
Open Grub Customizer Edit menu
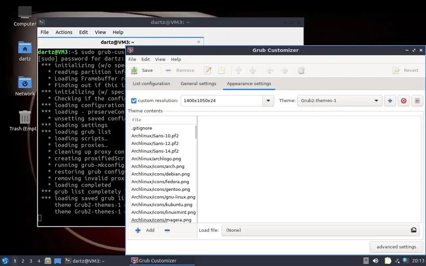click(x=145, y=59)
